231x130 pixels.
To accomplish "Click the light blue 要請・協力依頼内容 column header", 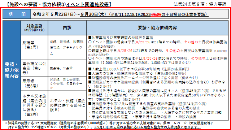I will pos(157,28).
